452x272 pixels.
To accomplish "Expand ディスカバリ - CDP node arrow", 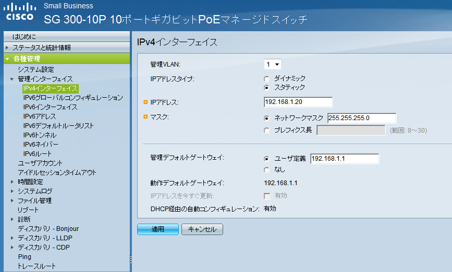I will [12, 247].
